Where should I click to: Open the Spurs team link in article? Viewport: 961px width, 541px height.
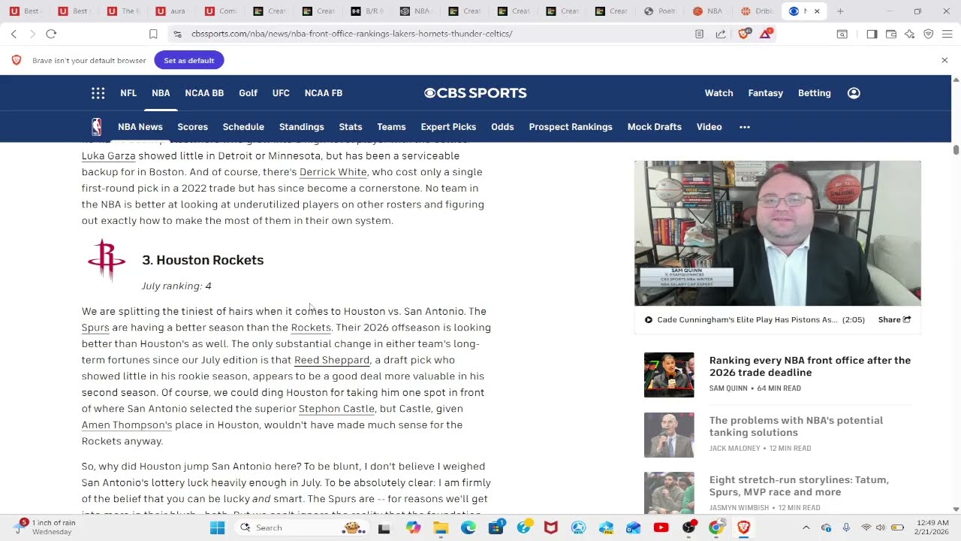click(x=95, y=328)
